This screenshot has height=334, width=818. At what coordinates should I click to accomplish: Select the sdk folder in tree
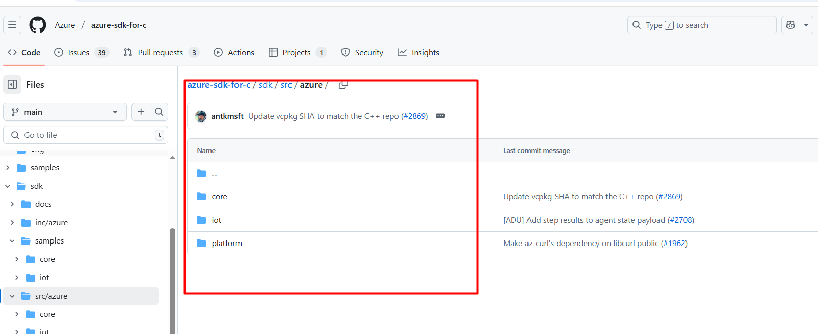[x=37, y=186]
